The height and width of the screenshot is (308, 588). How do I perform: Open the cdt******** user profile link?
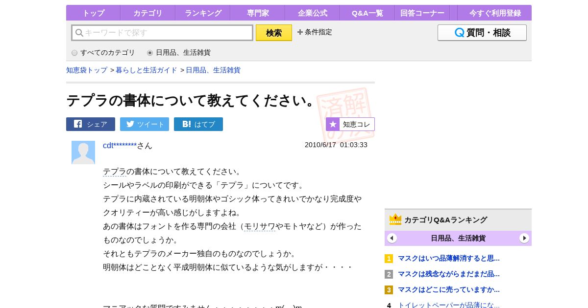(120, 146)
